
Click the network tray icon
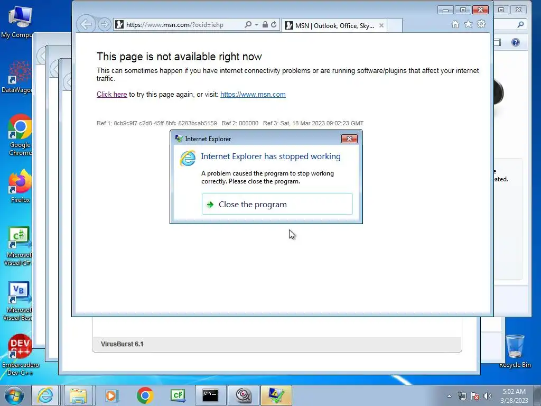[x=462, y=396]
